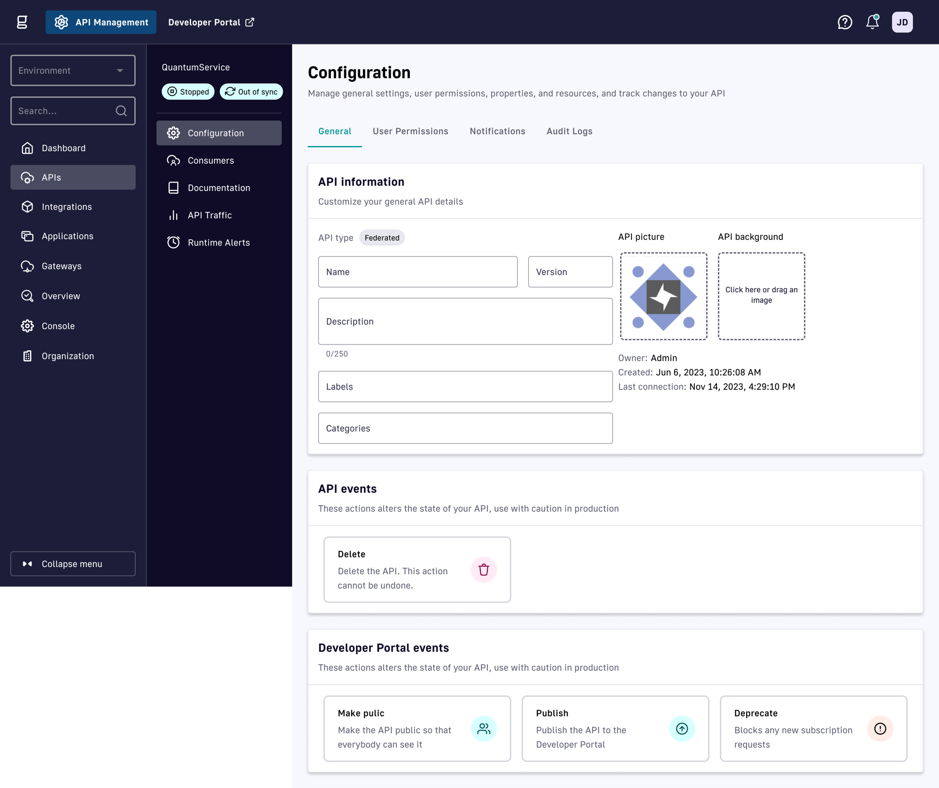Screen dimensions: 939x788
Task: Click the 0/250 character counter
Action: [x=337, y=354]
